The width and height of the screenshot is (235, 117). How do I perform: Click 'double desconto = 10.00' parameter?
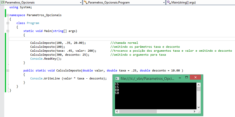[160, 71]
